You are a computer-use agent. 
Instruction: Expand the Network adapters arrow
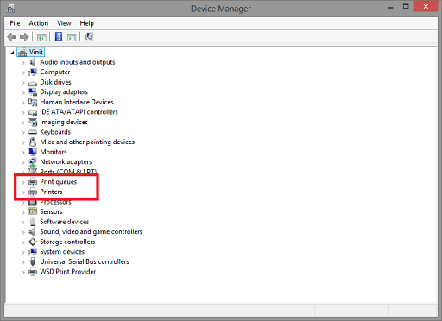[22, 162]
